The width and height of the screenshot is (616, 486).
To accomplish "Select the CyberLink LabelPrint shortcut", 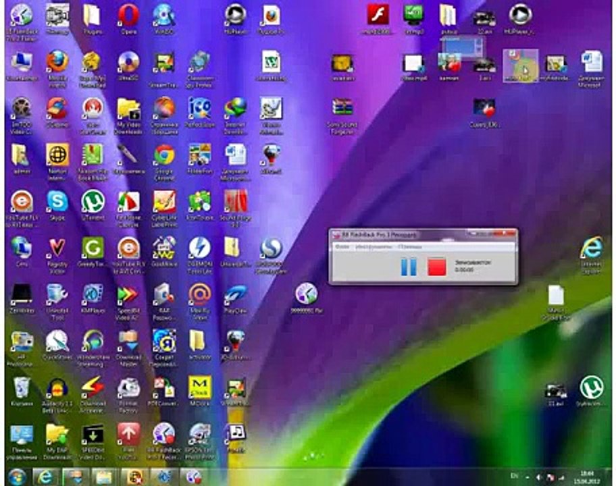I will (164, 209).
